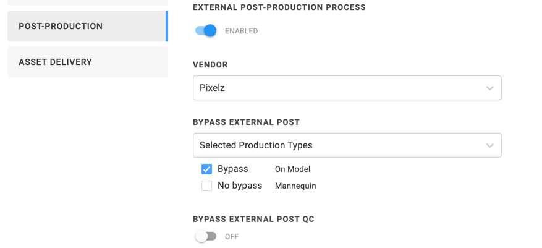Click the Vendor dropdown chevron arrow
The image size is (542, 248).
click(489, 88)
